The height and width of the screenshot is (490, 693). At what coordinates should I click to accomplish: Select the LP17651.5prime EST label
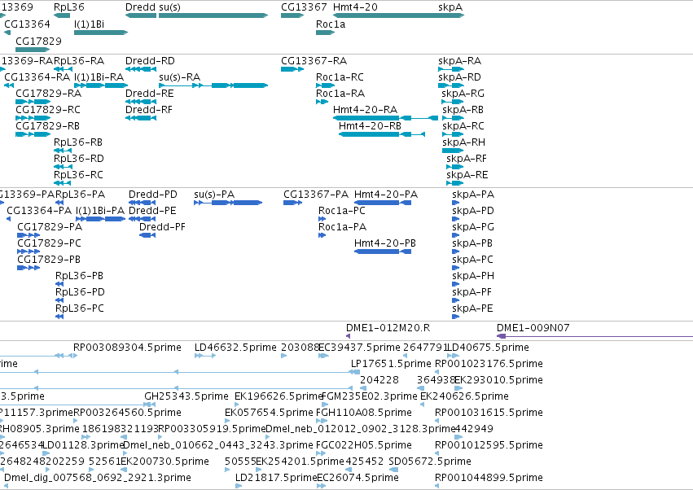click(x=391, y=364)
